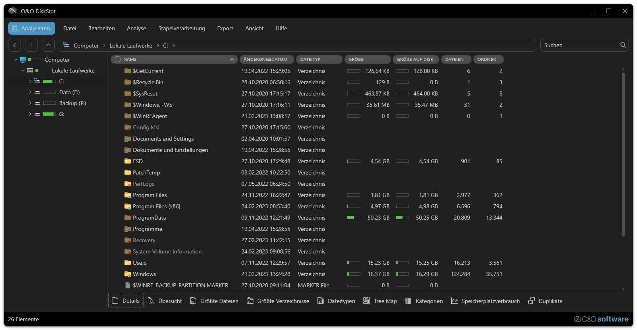Viewport: 637px width, 330px height.
Task: Select the $Windows.~WS folder entry
Action: pyautogui.click(x=152, y=105)
